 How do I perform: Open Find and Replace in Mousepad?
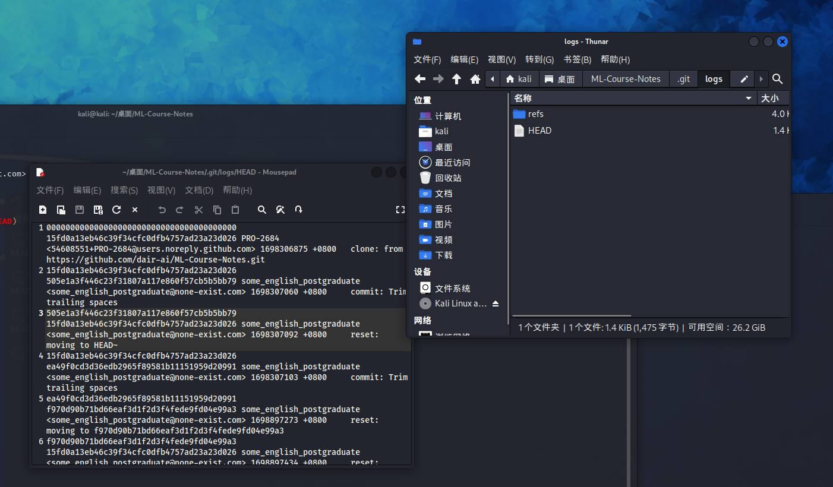[x=280, y=210]
